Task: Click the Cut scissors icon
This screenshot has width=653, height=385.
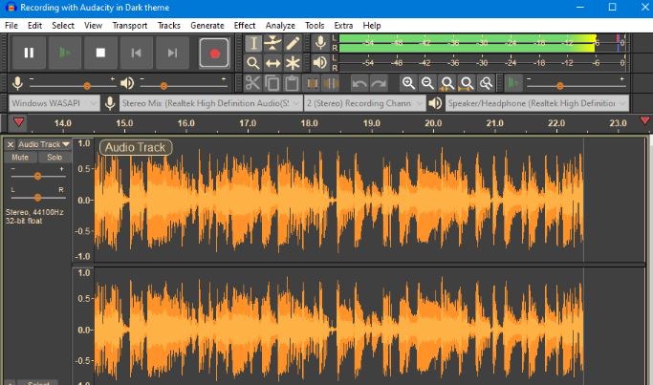Action: (x=252, y=83)
